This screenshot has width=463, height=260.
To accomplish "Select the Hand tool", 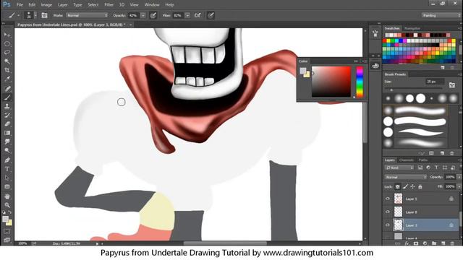I will point(7,196).
